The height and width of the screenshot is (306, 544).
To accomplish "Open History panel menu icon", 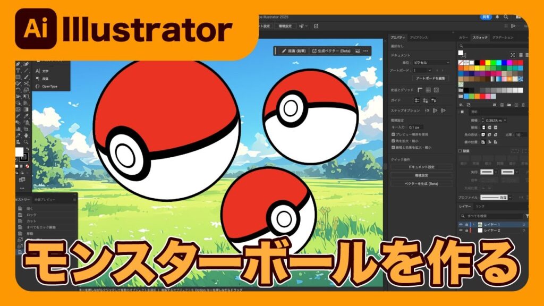I will [74, 200].
